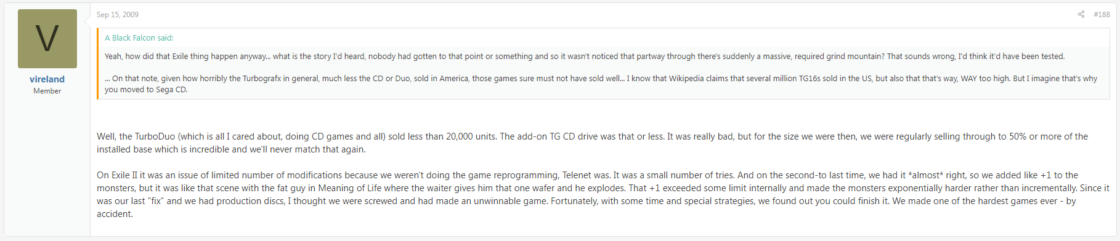1120x241 pixels.
Task: Click the quoted paragraph starting "On that note"
Action: 601,84
